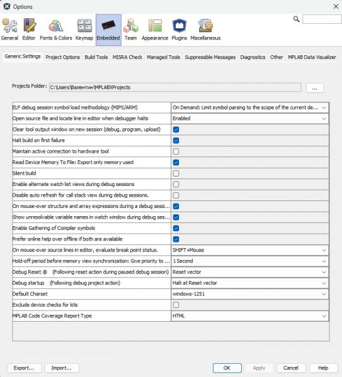
Task: Open ELF debug session symbol load dropdown
Action: (249, 107)
